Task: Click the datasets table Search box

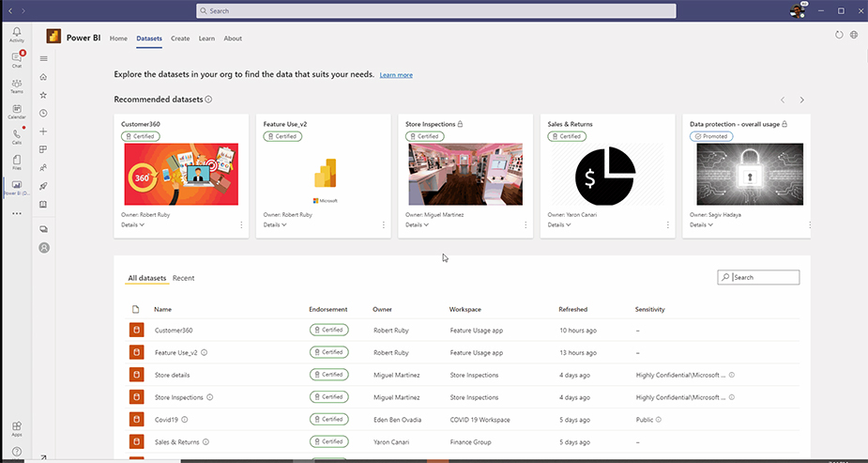Action: tap(758, 277)
